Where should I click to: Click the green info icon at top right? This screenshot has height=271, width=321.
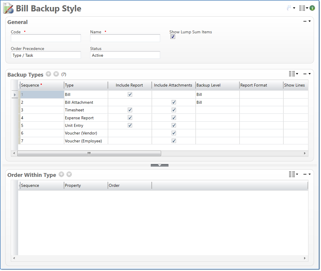pyautogui.click(x=312, y=8)
